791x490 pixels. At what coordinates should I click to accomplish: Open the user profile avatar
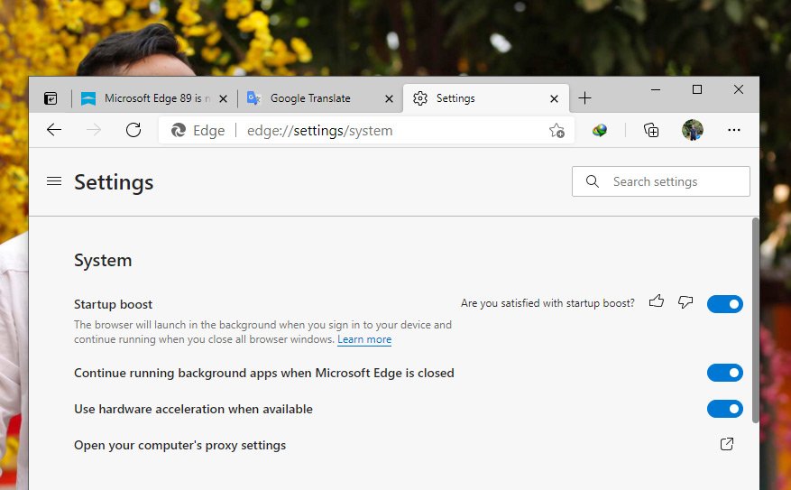[x=692, y=130]
